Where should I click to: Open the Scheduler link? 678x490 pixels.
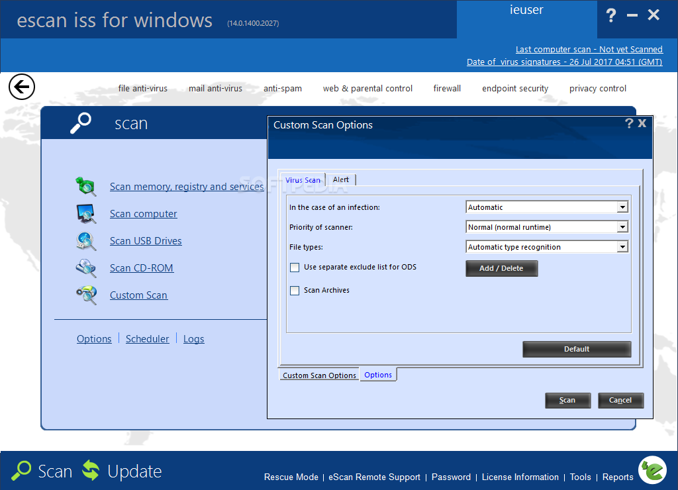click(x=148, y=338)
